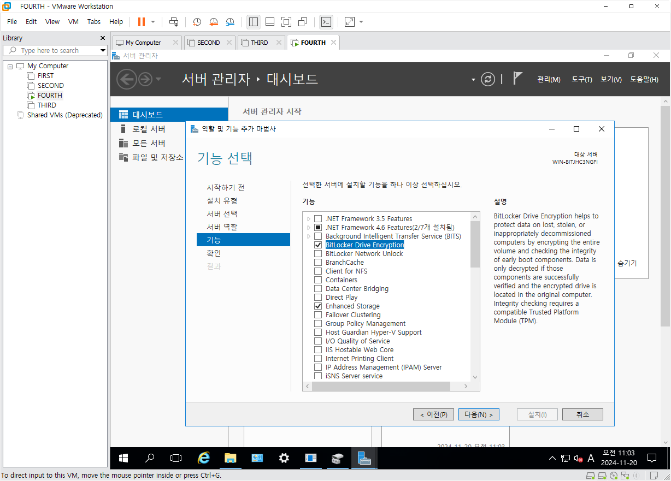Uncheck BitLocker Drive Encryption
671x481 pixels.
[x=318, y=245]
